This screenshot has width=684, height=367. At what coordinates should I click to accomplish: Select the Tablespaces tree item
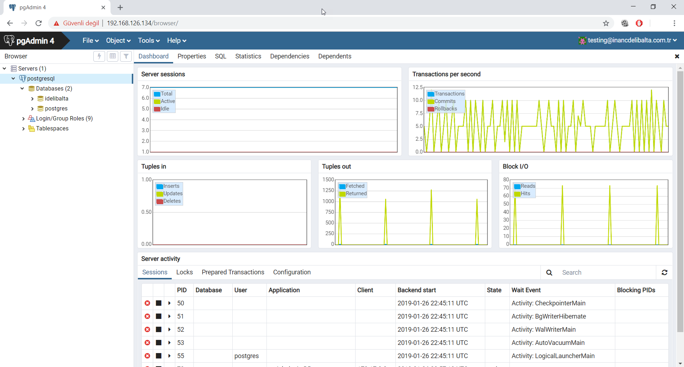tap(52, 129)
